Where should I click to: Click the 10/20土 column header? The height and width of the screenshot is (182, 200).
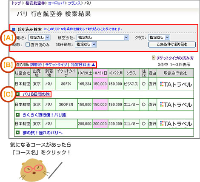85,73
